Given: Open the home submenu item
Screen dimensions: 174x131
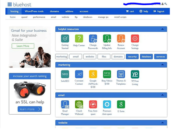Looking at the screenshot, I should 13,17.
